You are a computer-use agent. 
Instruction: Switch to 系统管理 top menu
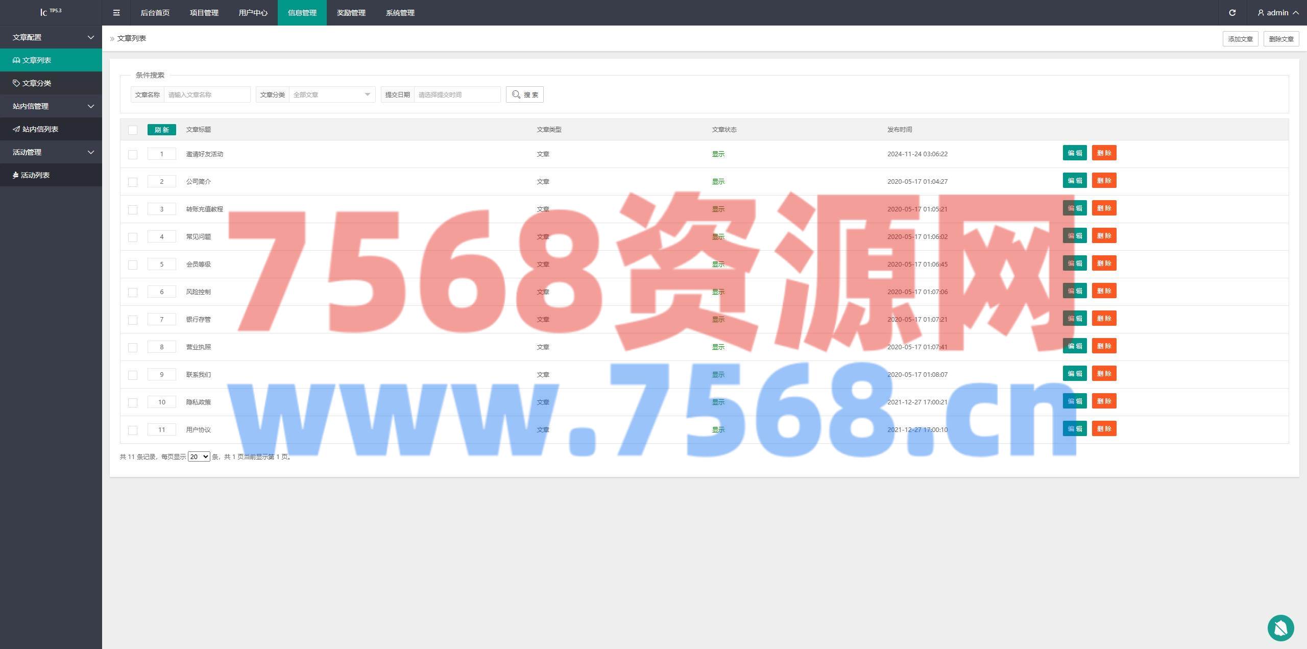(400, 13)
